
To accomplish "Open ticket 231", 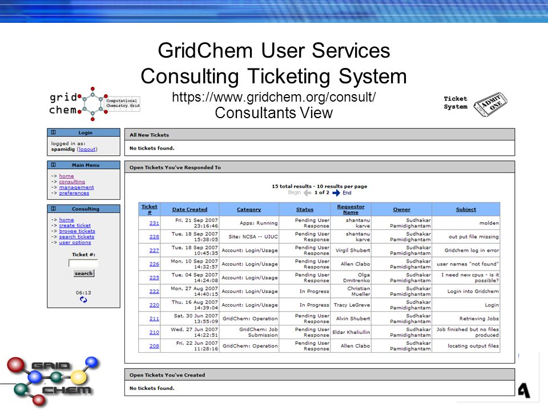I will pos(154,223).
